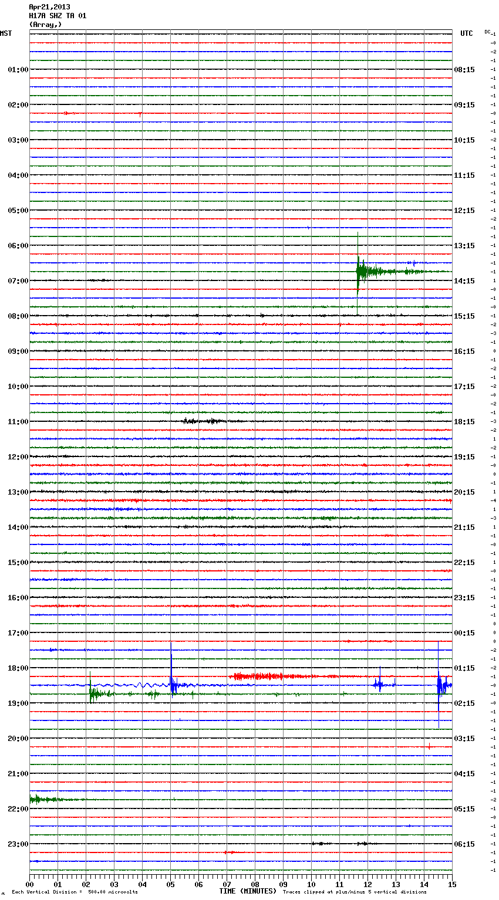Screen dimensions: 499x900
Task: Click the DC column header
Action: click(487, 32)
